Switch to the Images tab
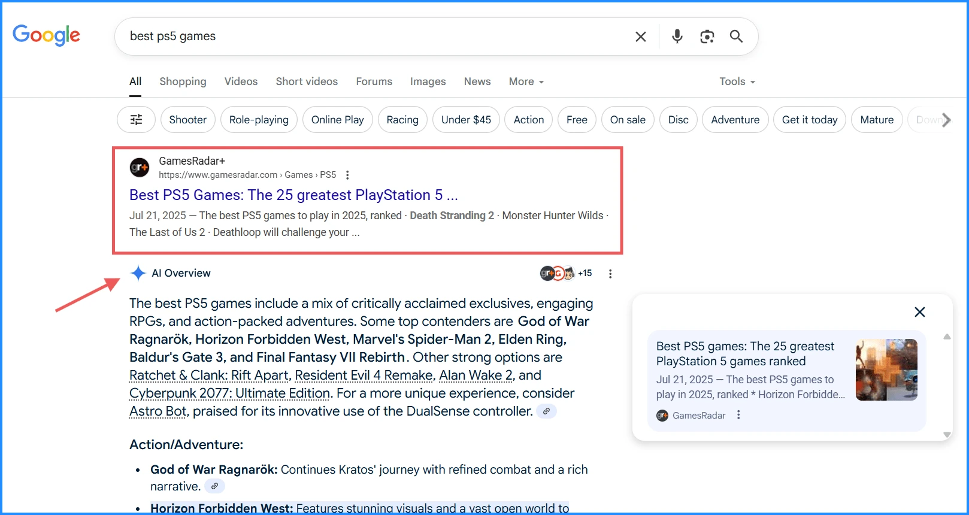This screenshot has width=969, height=515. pos(428,81)
